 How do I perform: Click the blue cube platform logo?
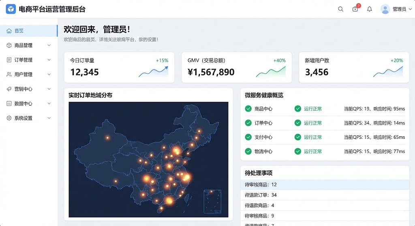[11, 9]
